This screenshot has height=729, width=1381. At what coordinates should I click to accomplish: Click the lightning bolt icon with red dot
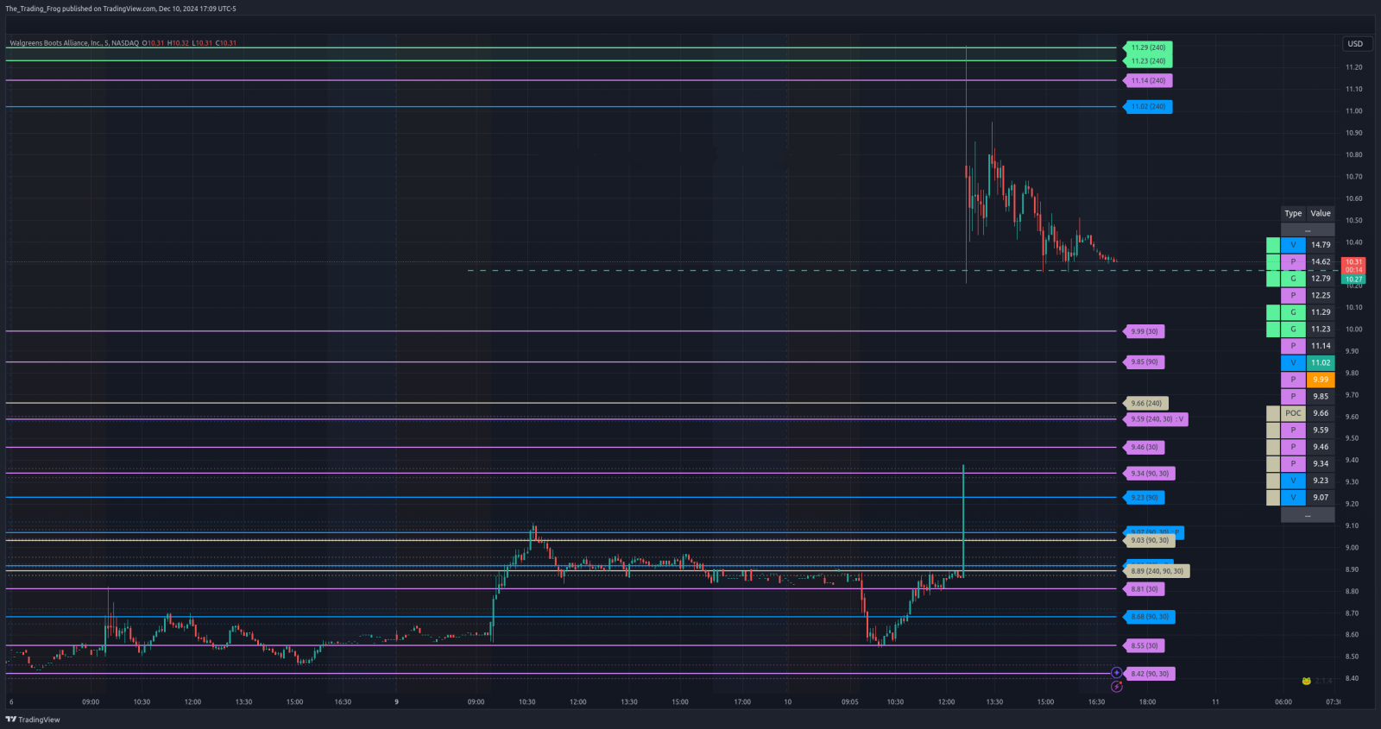1116,687
